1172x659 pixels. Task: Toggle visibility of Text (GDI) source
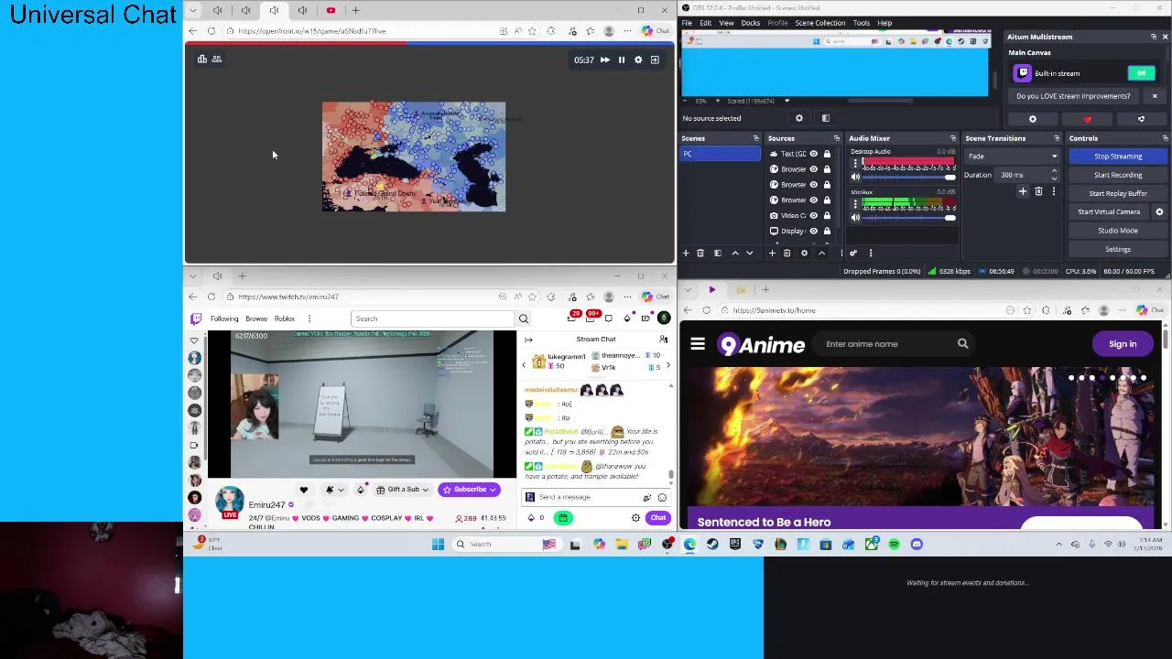813,154
